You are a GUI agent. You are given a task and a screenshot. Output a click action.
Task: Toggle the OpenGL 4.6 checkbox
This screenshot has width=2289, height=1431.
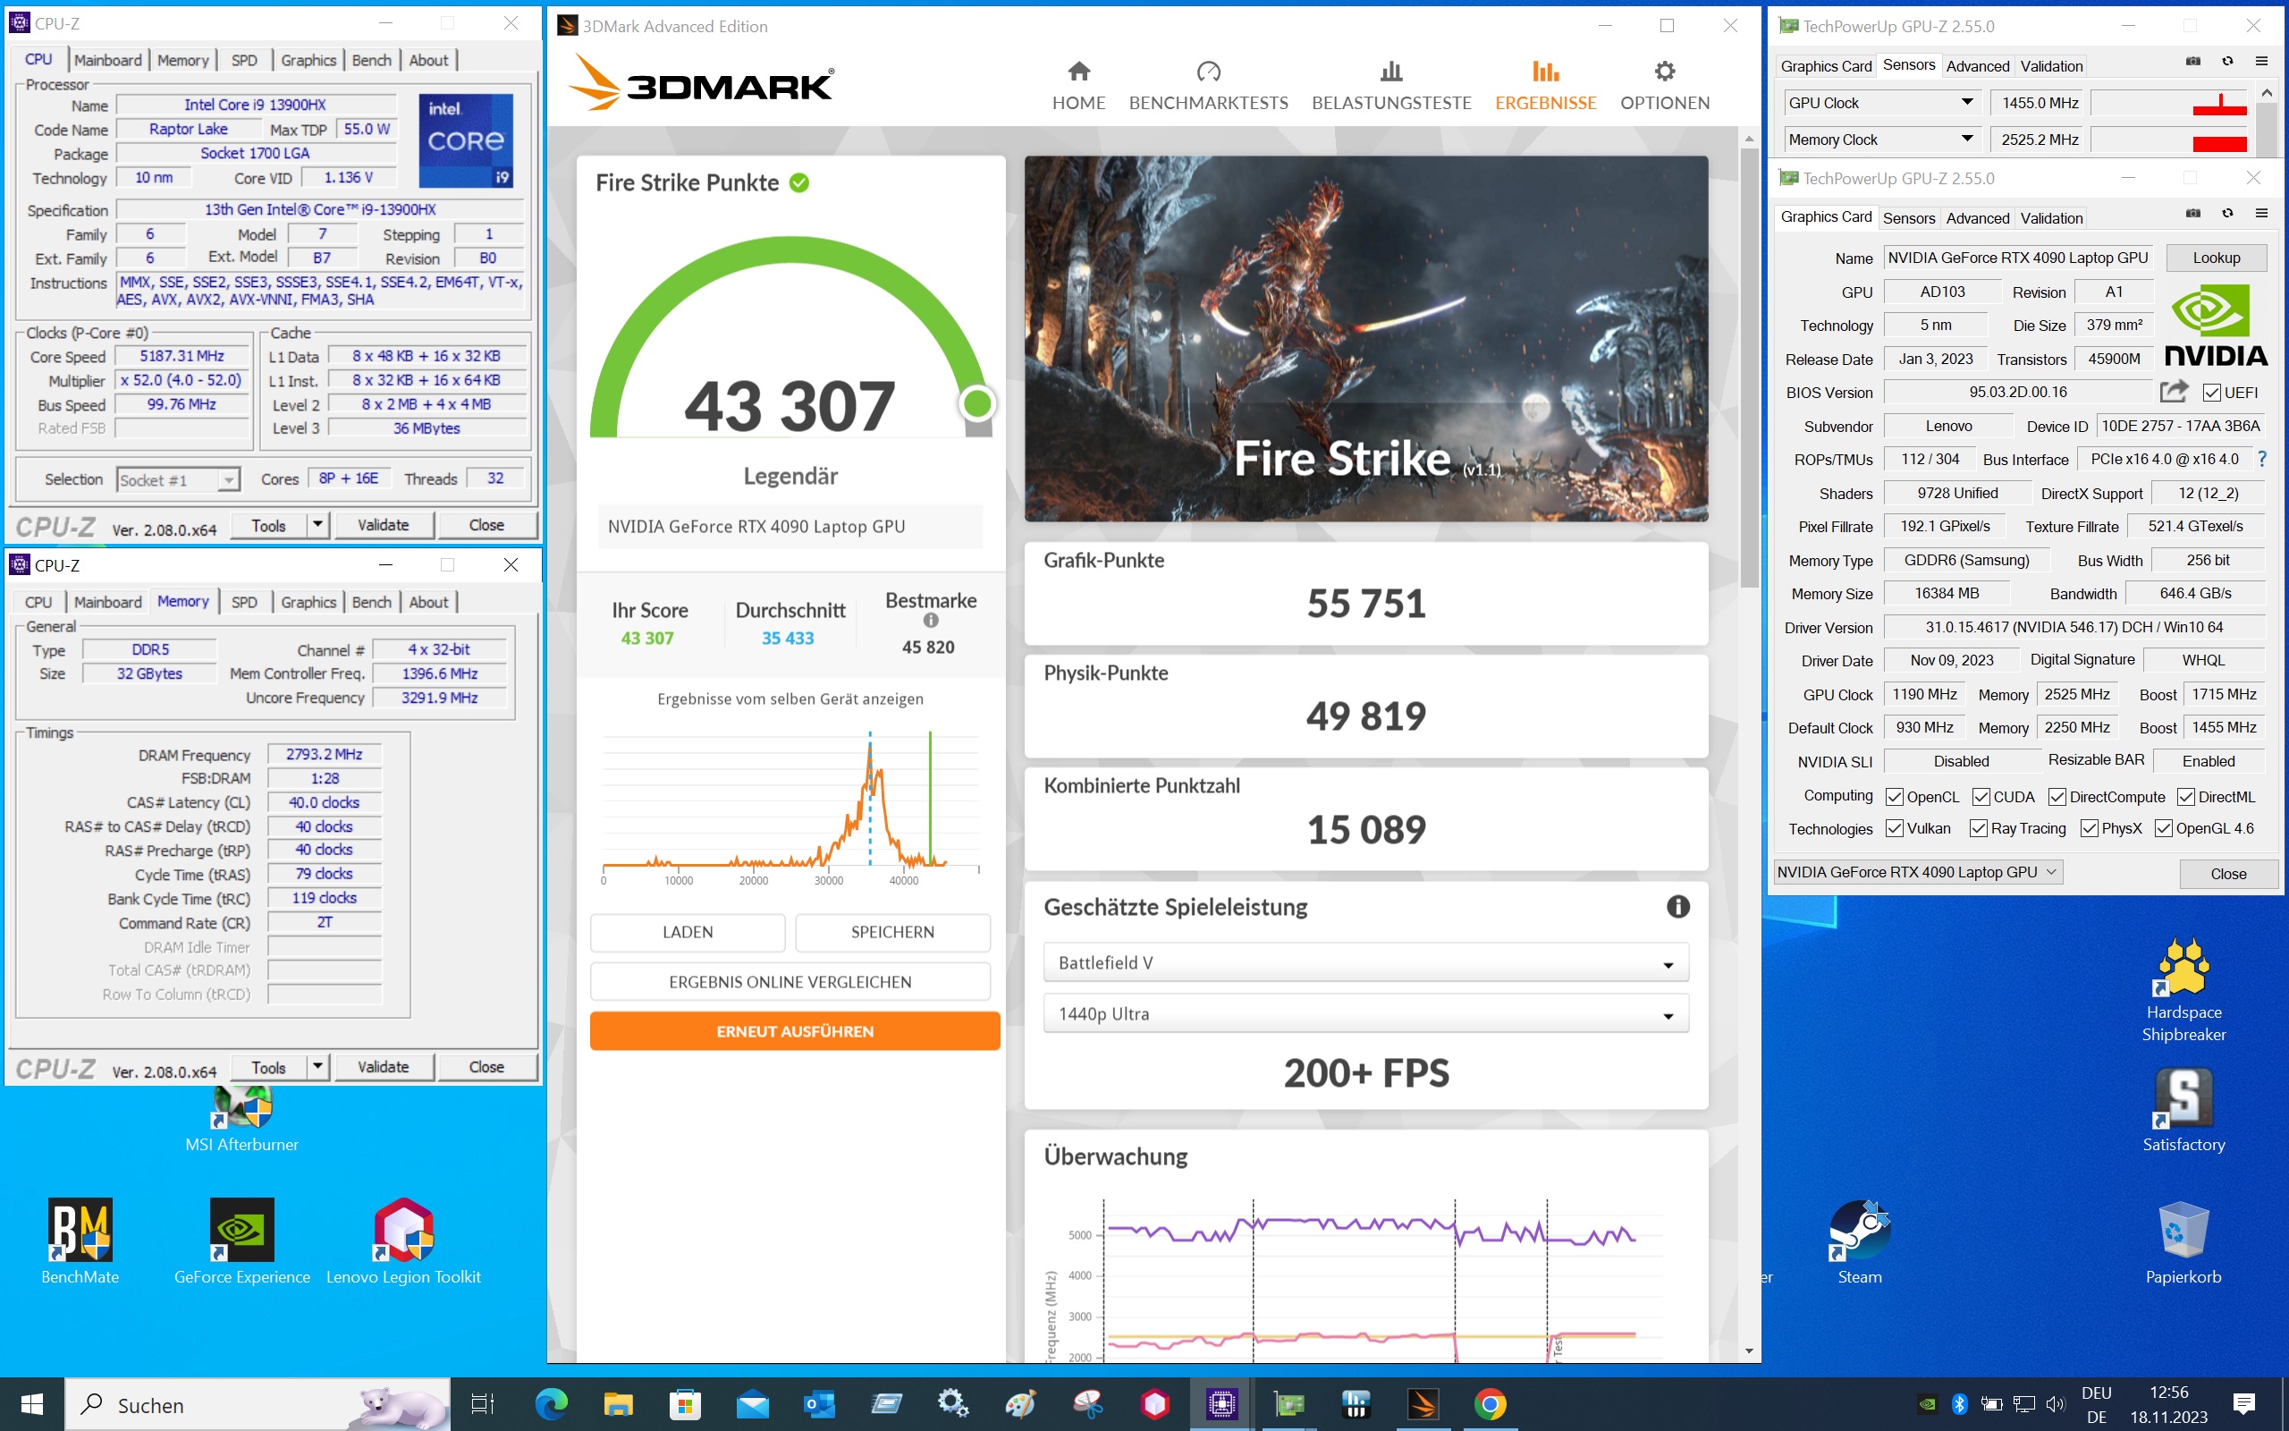pos(2163,828)
